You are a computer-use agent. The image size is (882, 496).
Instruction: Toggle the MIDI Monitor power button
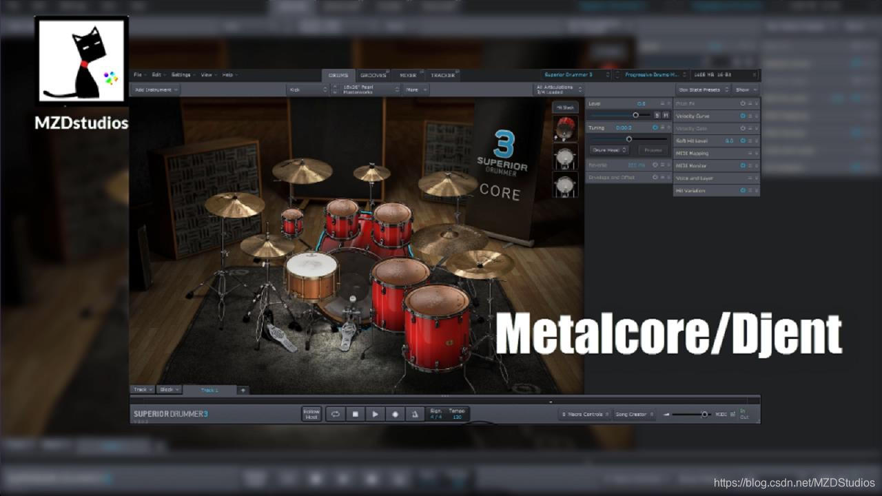tap(743, 165)
